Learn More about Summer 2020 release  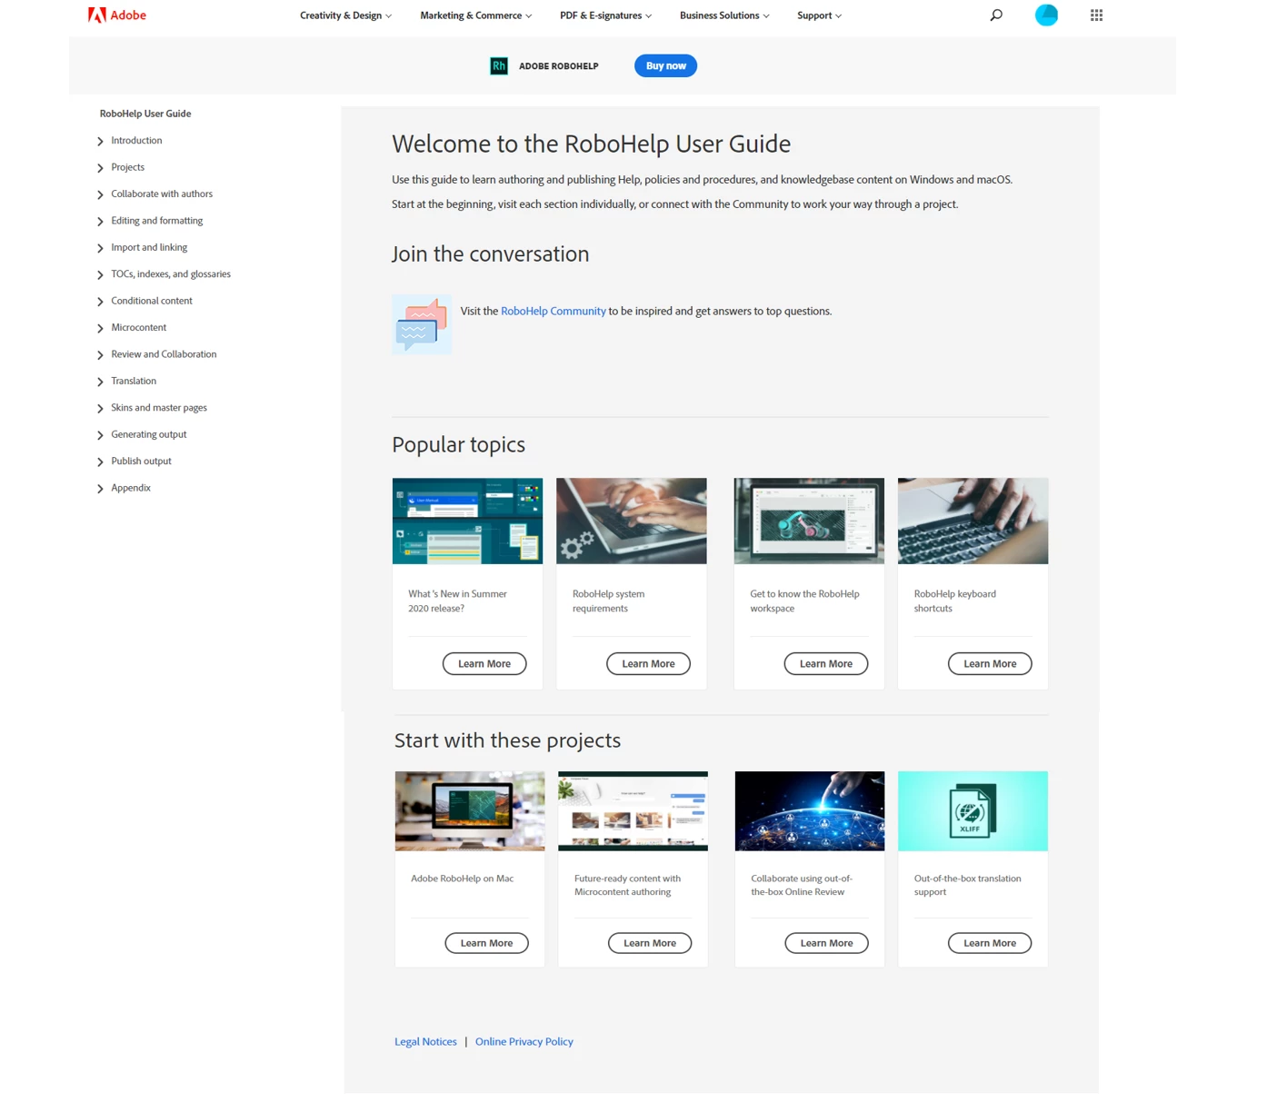[484, 664]
